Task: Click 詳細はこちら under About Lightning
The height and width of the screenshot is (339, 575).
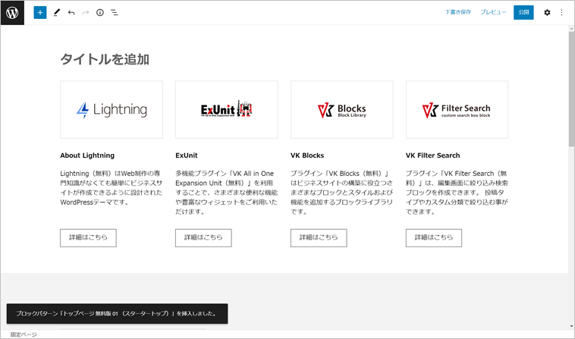Action: pos(88,237)
